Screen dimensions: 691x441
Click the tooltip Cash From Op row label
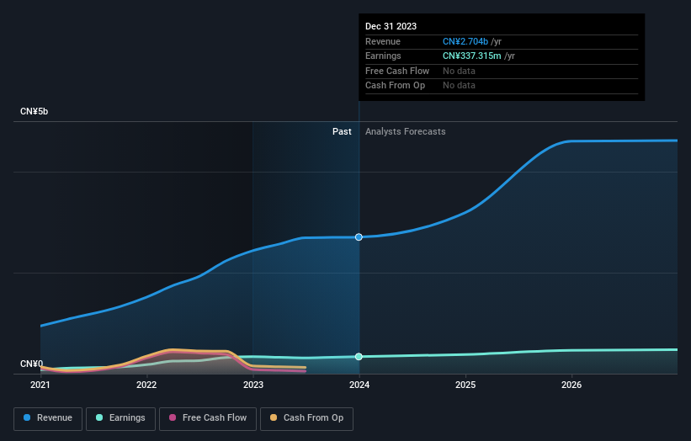tap(395, 86)
